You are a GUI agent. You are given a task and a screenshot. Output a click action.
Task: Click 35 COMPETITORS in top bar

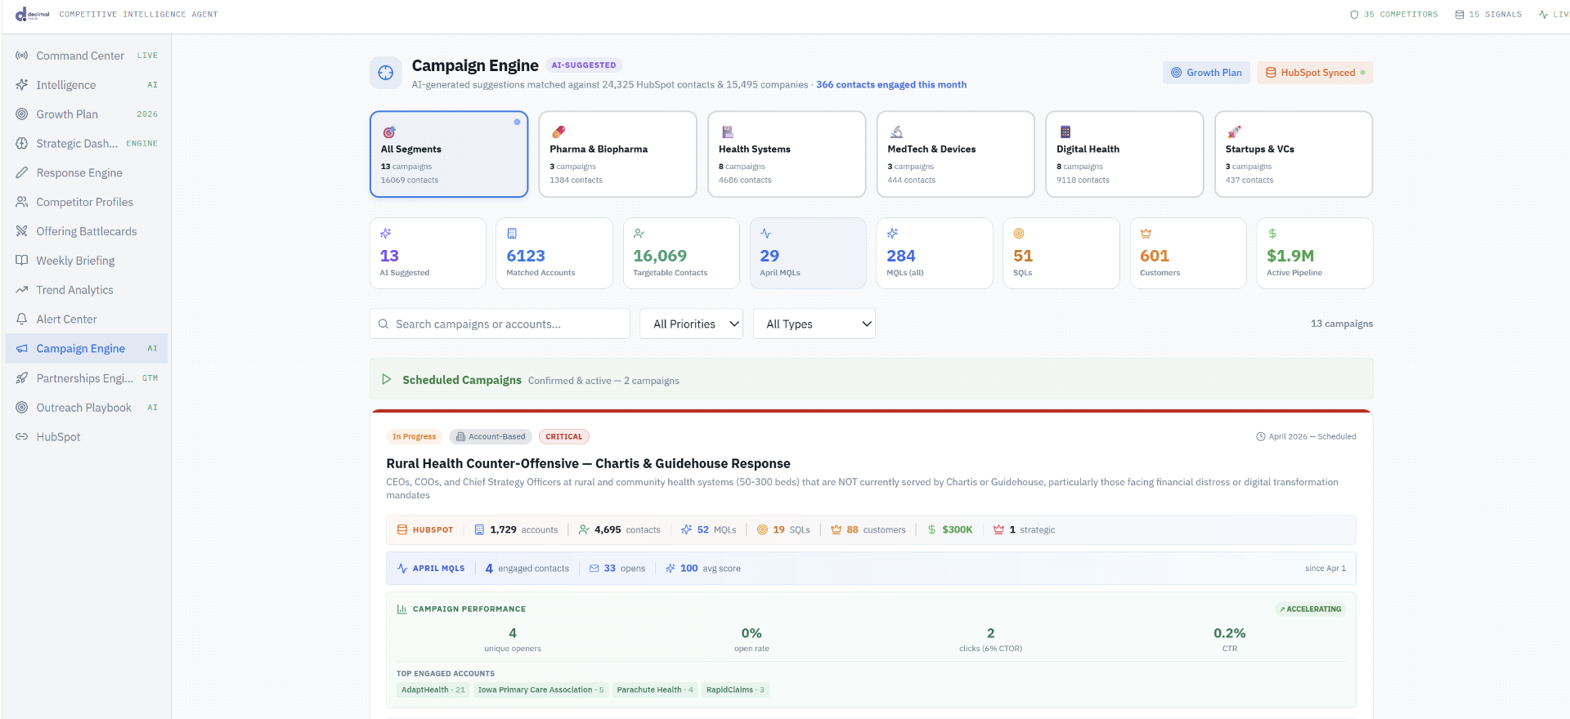pos(1393,15)
